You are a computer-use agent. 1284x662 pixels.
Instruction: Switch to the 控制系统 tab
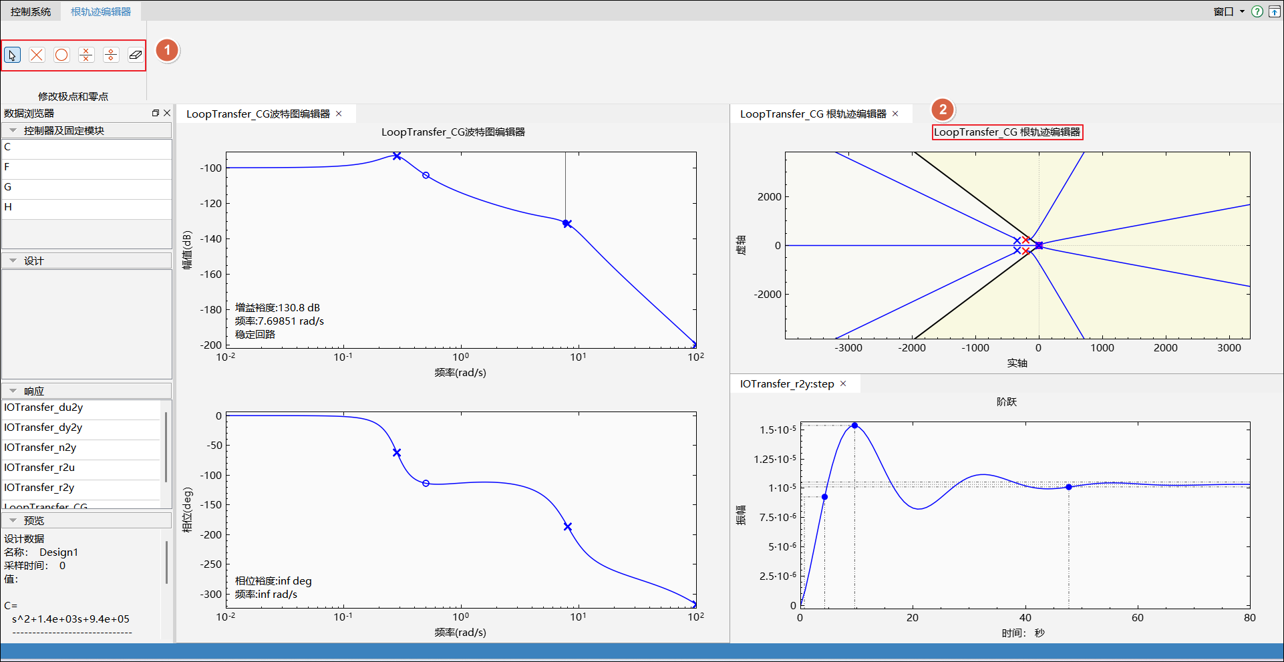click(31, 11)
